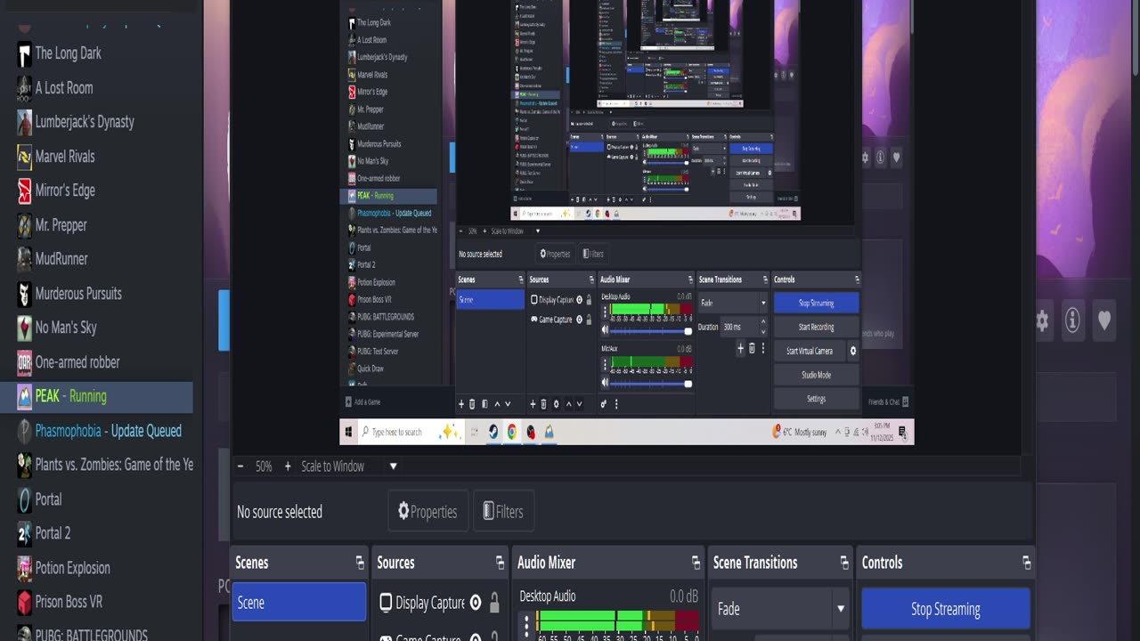1140x641 pixels.
Task: Select No Man's Sky in large Steam list
Action: coord(96,328)
